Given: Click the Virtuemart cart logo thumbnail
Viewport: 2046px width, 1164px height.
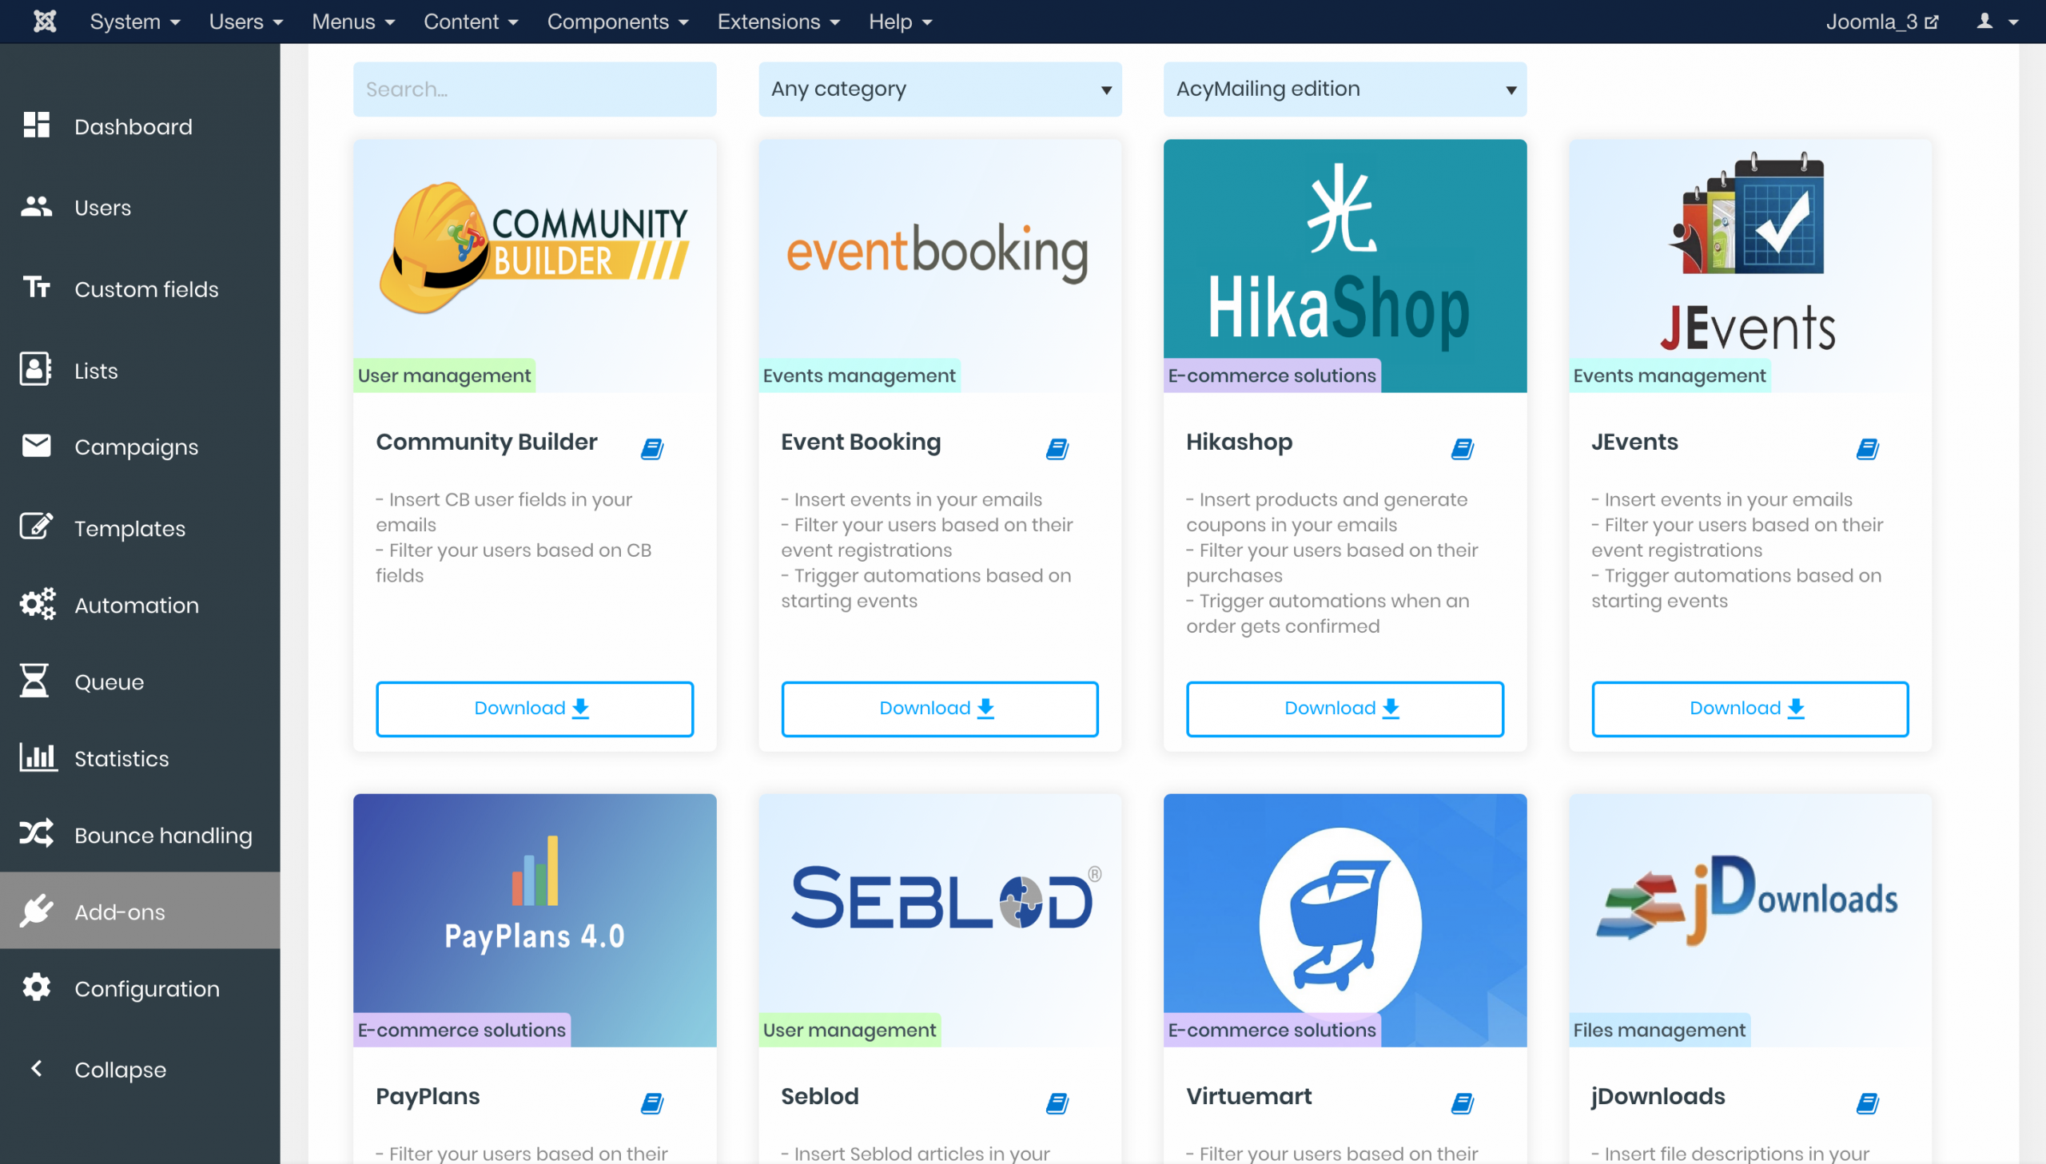Looking at the screenshot, I should click(1345, 920).
